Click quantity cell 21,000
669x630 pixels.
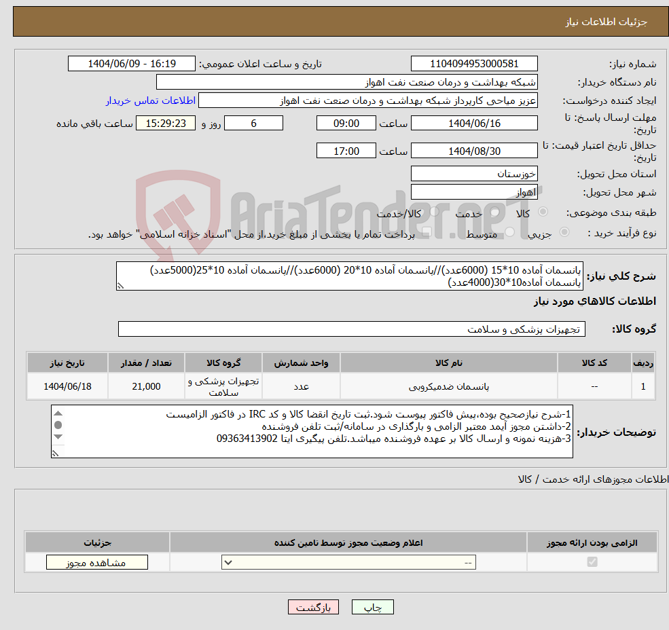click(146, 386)
